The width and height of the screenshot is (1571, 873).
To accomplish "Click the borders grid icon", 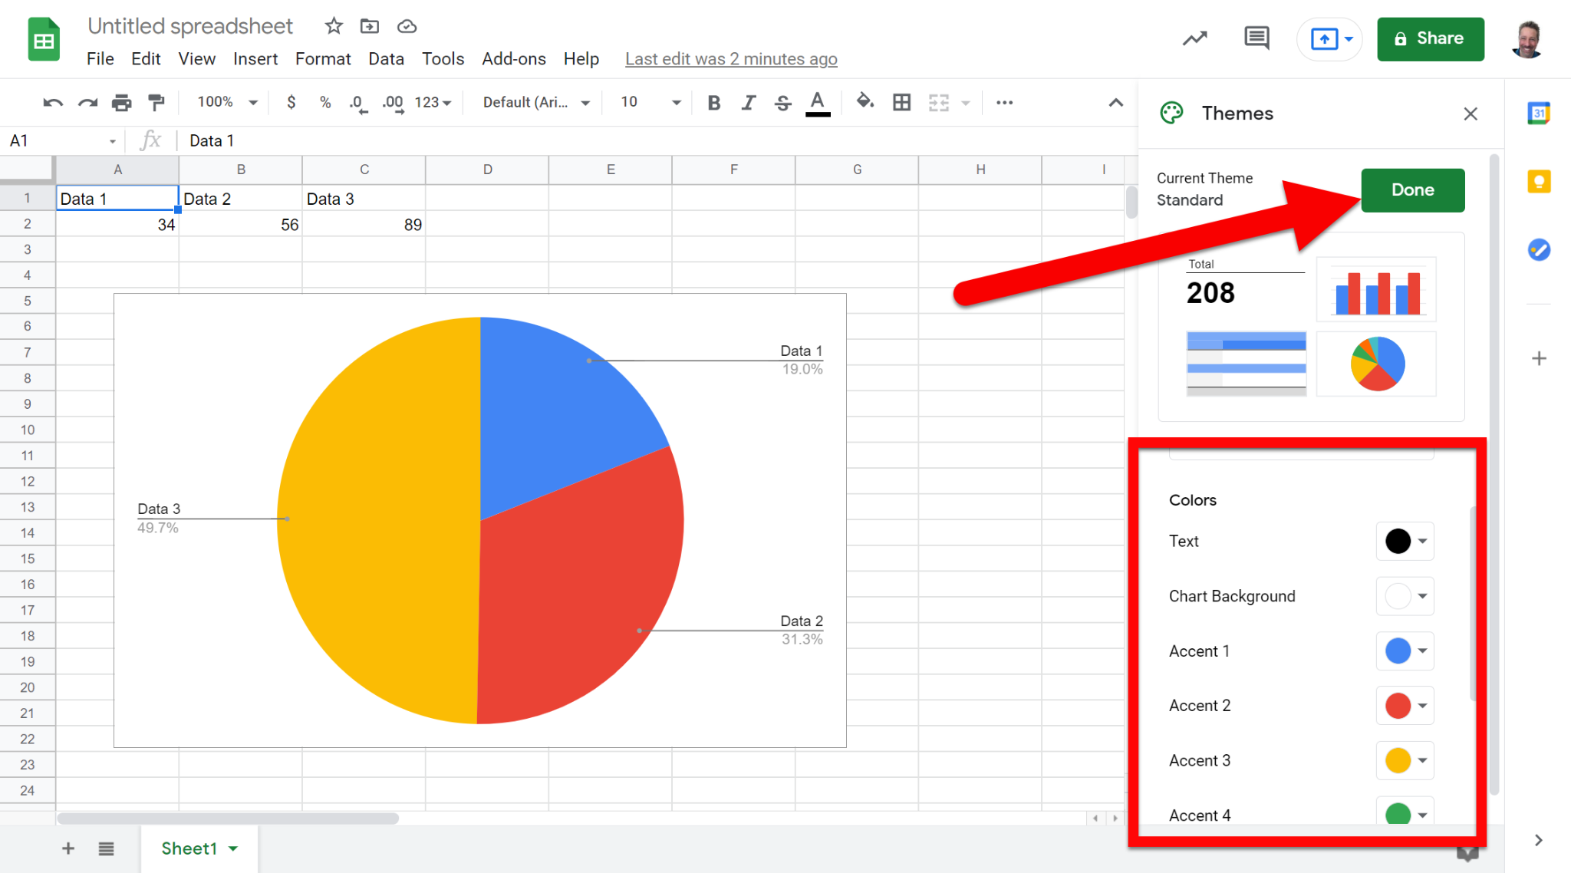I will click(x=902, y=103).
